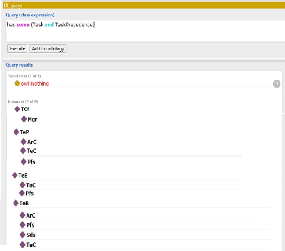
Task: Choose the TeC instance listed under TeP
Action: coord(31,151)
